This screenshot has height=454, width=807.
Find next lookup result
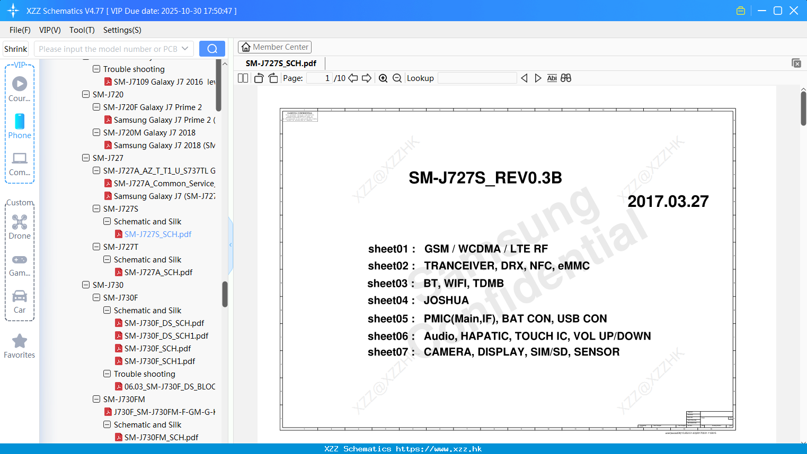coord(538,78)
